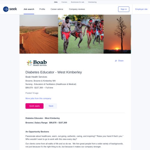Viewport: 150px width, 150px height.
Task: Select Jobs in top bar
Action: [56, 2]
